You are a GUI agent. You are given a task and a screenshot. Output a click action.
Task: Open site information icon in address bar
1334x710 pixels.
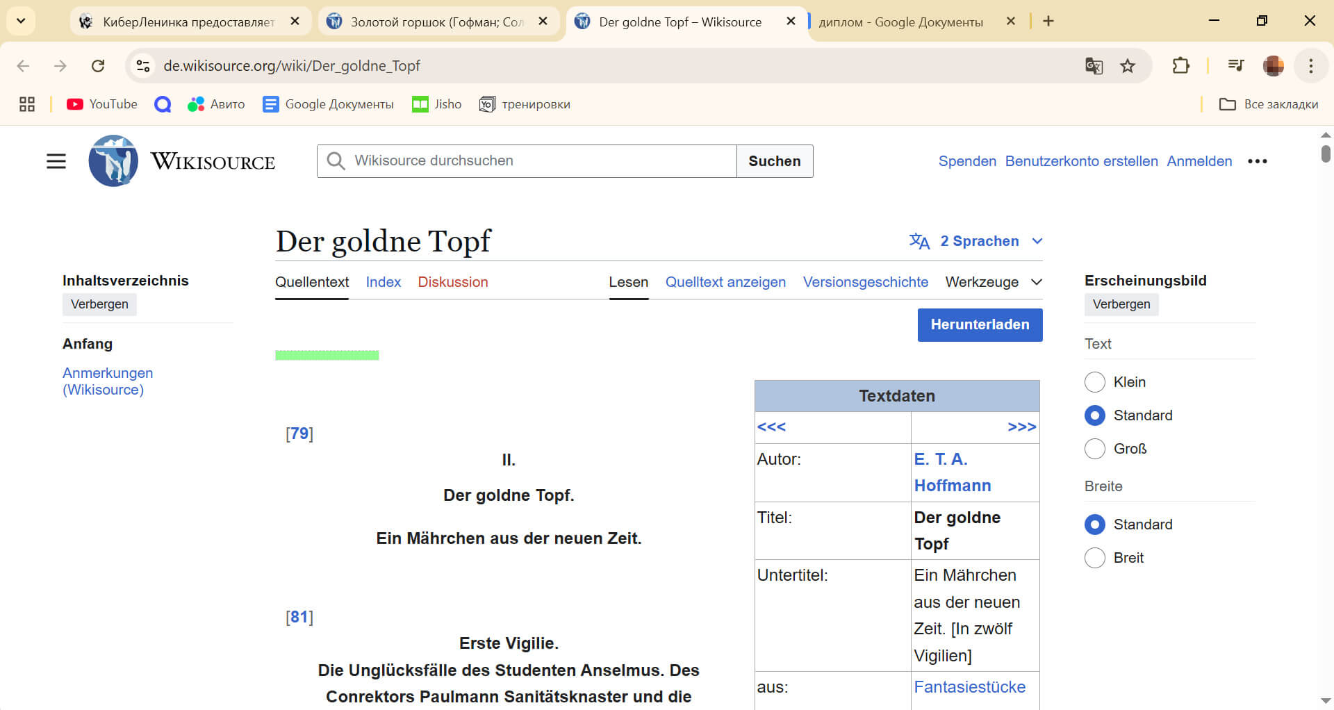pyautogui.click(x=143, y=66)
